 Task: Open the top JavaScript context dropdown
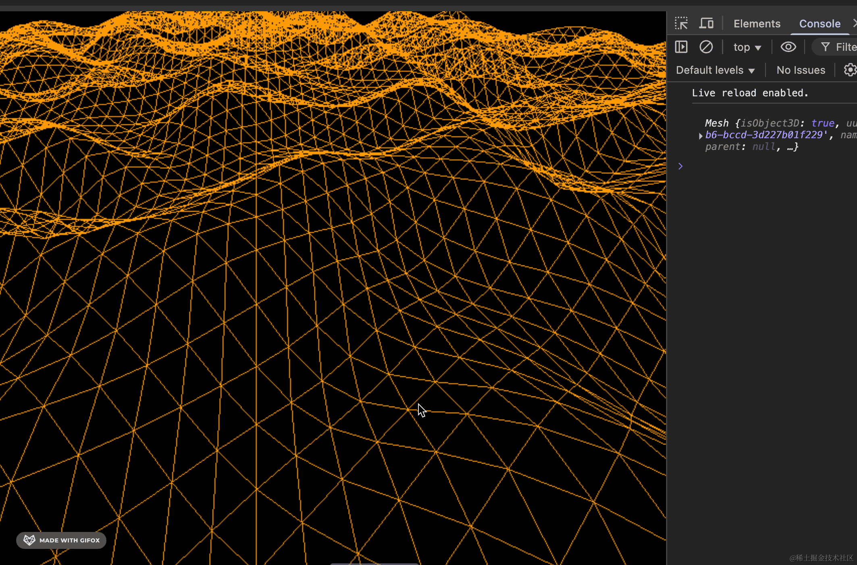(747, 48)
